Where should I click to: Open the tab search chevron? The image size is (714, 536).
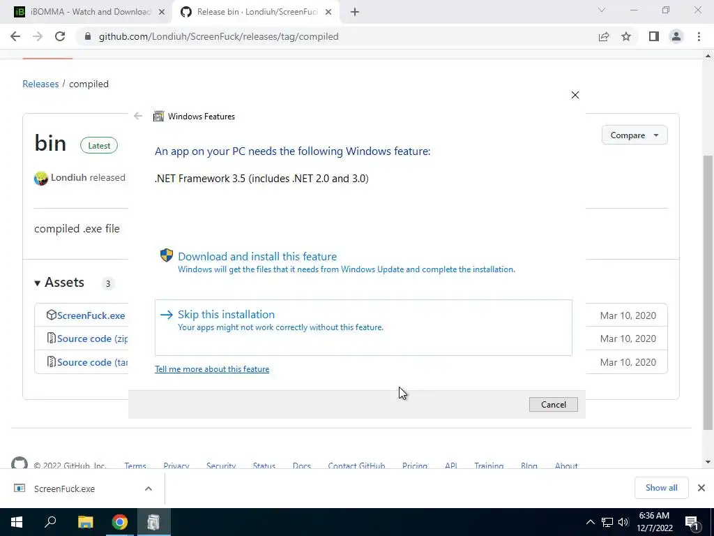[x=602, y=10]
